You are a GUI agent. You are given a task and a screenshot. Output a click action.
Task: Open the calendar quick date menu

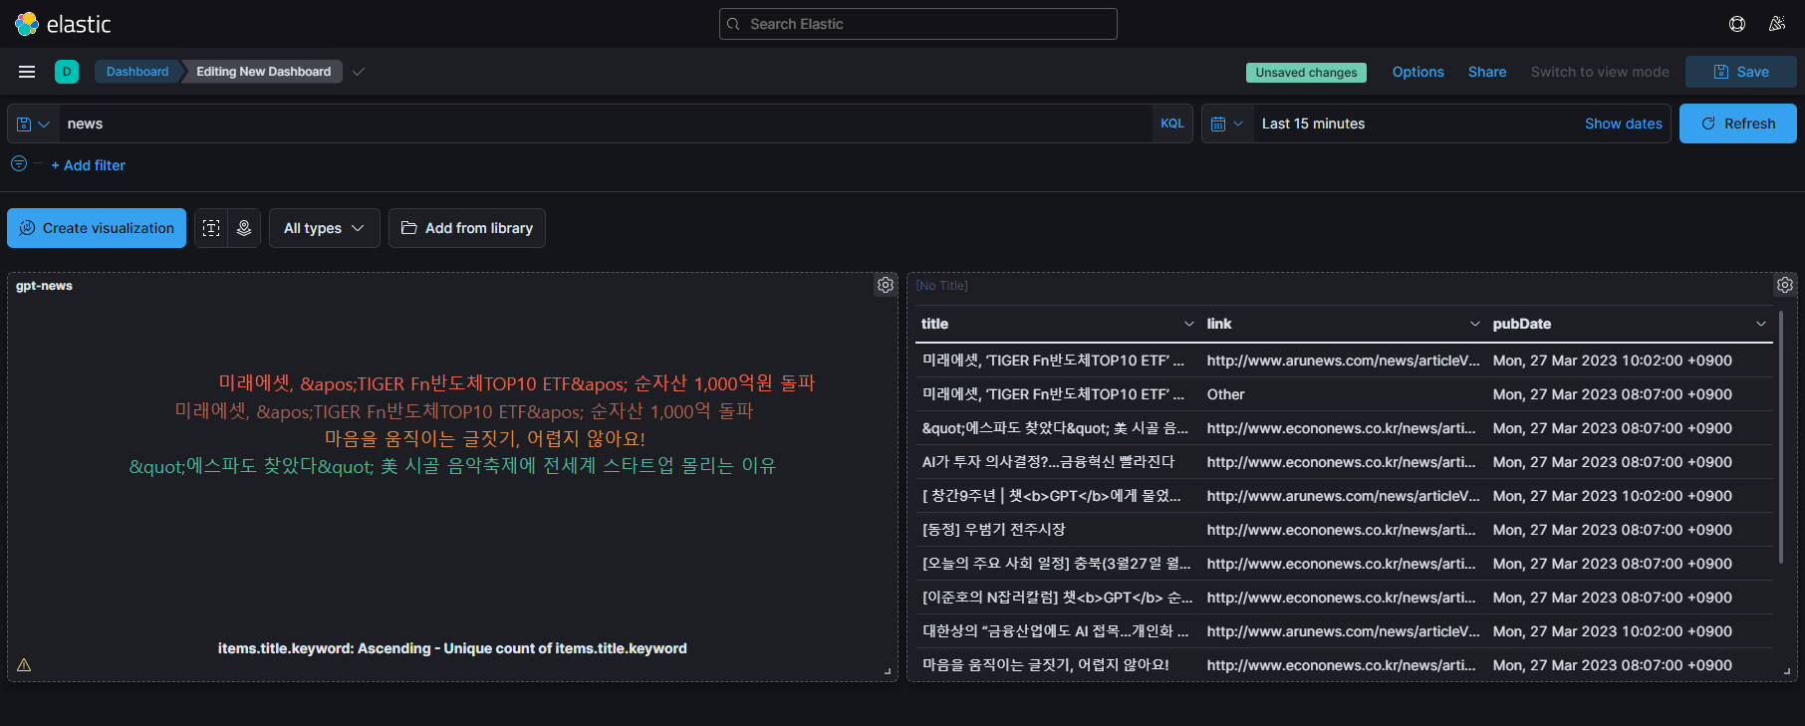point(1227,123)
